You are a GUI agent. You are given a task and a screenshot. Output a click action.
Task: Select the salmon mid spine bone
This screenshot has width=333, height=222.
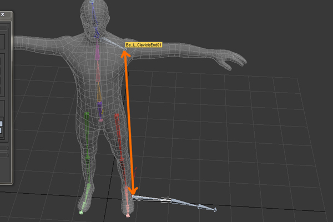click(98, 71)
